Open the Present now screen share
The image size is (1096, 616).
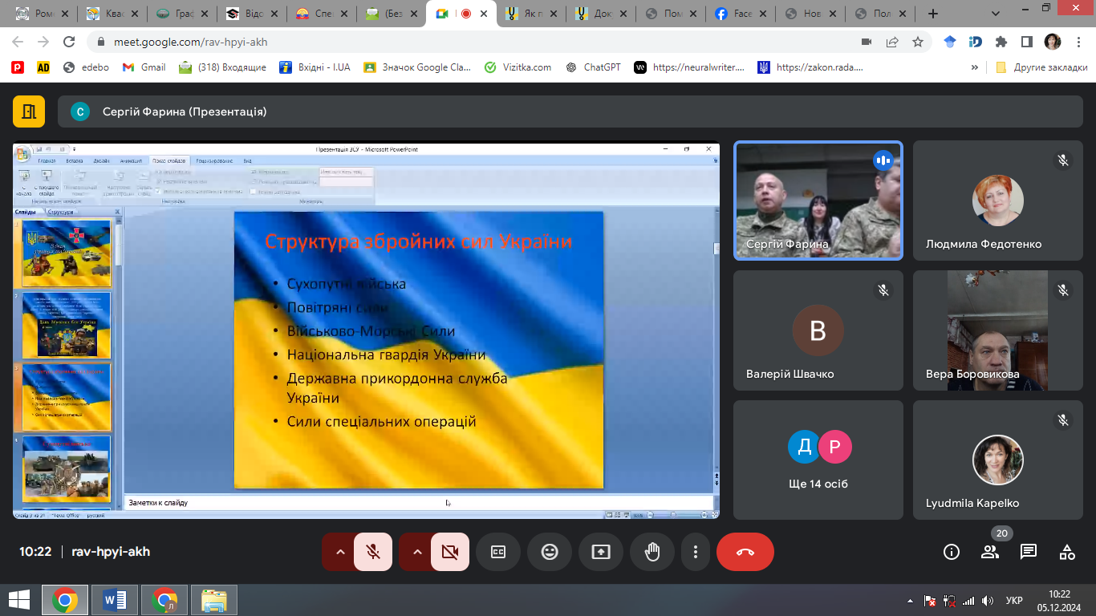point(600,552)
